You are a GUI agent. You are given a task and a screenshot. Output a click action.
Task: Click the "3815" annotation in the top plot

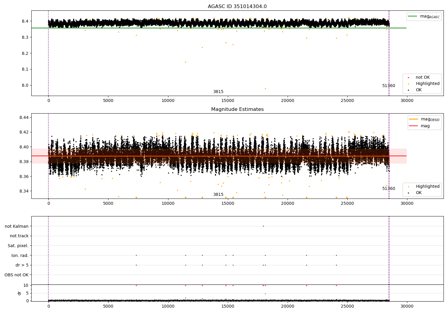218,92
